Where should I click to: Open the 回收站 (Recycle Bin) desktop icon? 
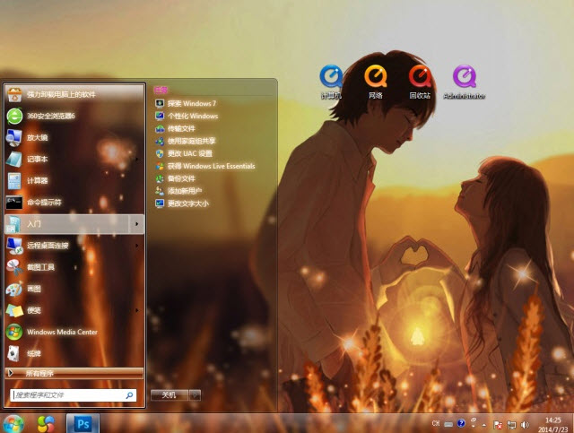tap(419, 77)
